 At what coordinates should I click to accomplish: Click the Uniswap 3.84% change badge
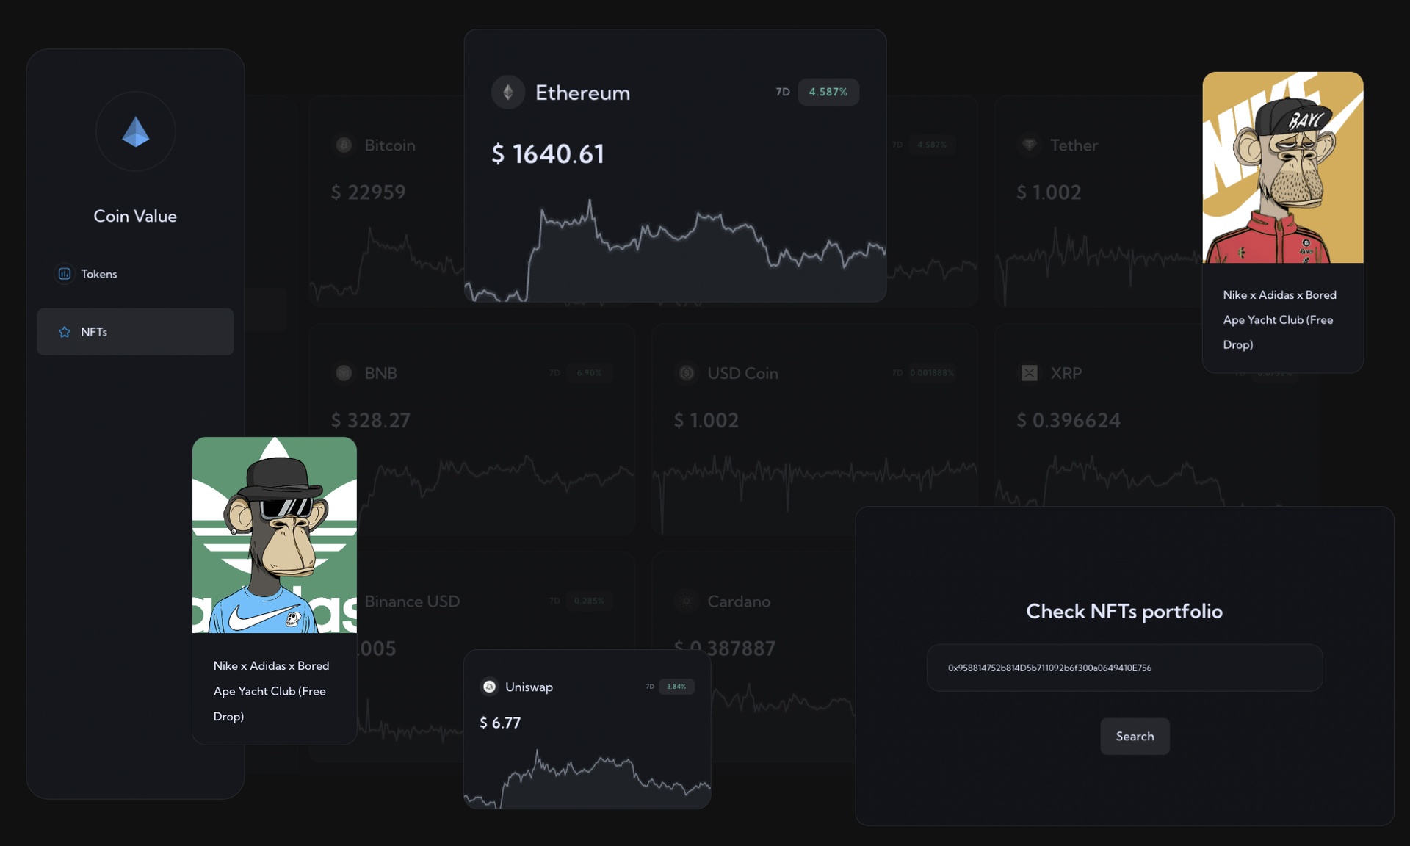point(676,687)
